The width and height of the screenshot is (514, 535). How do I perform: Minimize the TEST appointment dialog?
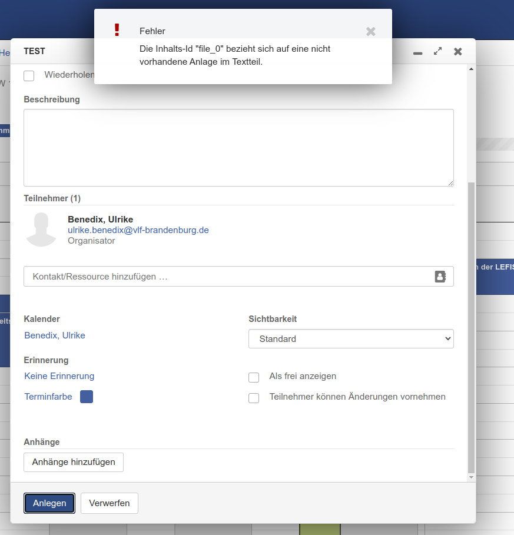(x=417, y=52)
